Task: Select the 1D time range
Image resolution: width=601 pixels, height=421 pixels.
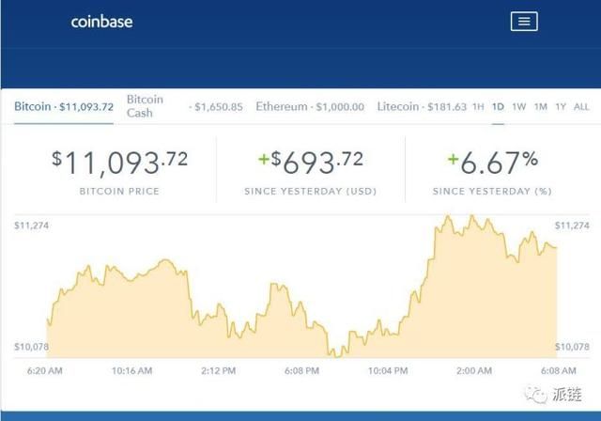Action: (x=498, y=106)
